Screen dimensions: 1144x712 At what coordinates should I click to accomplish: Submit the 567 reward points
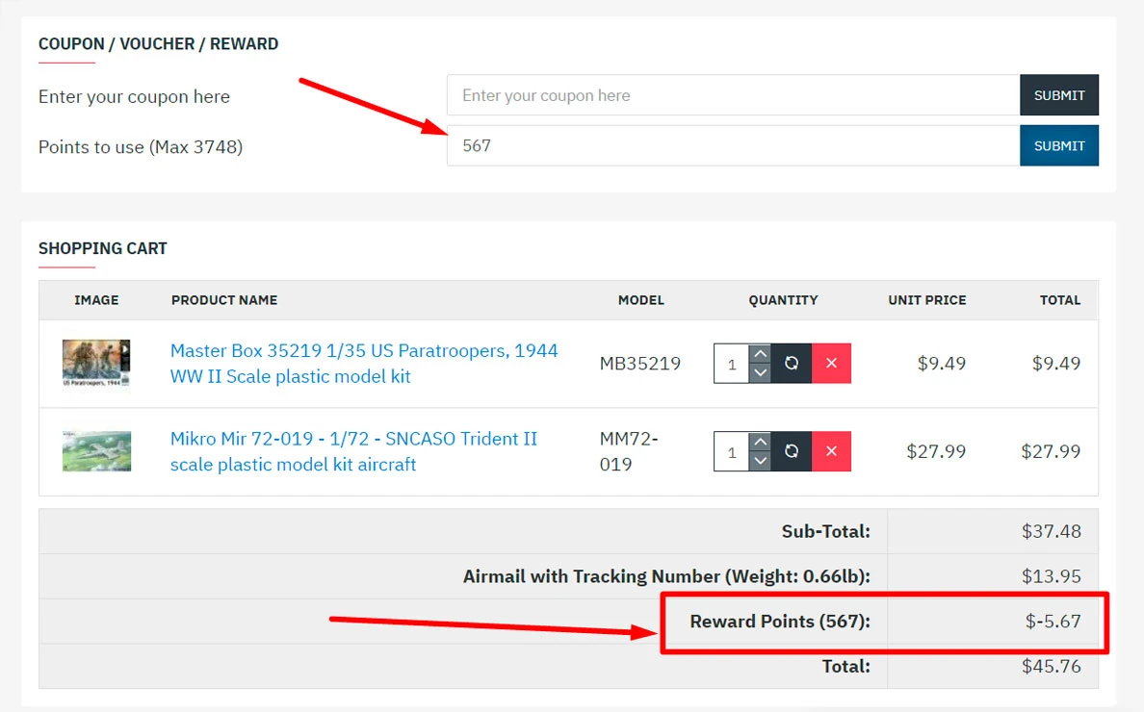click(1058, 145)
